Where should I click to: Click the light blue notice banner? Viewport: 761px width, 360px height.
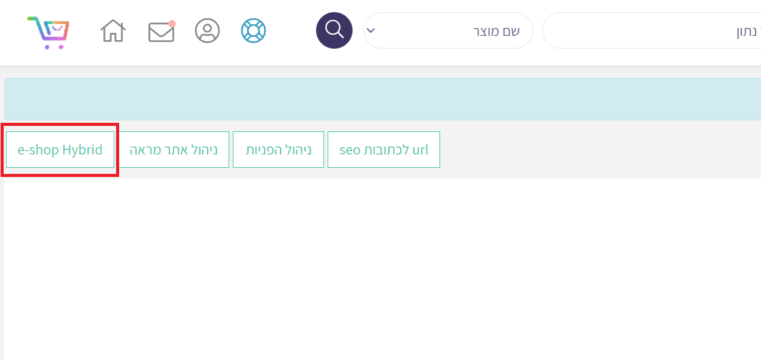[382, 99]
